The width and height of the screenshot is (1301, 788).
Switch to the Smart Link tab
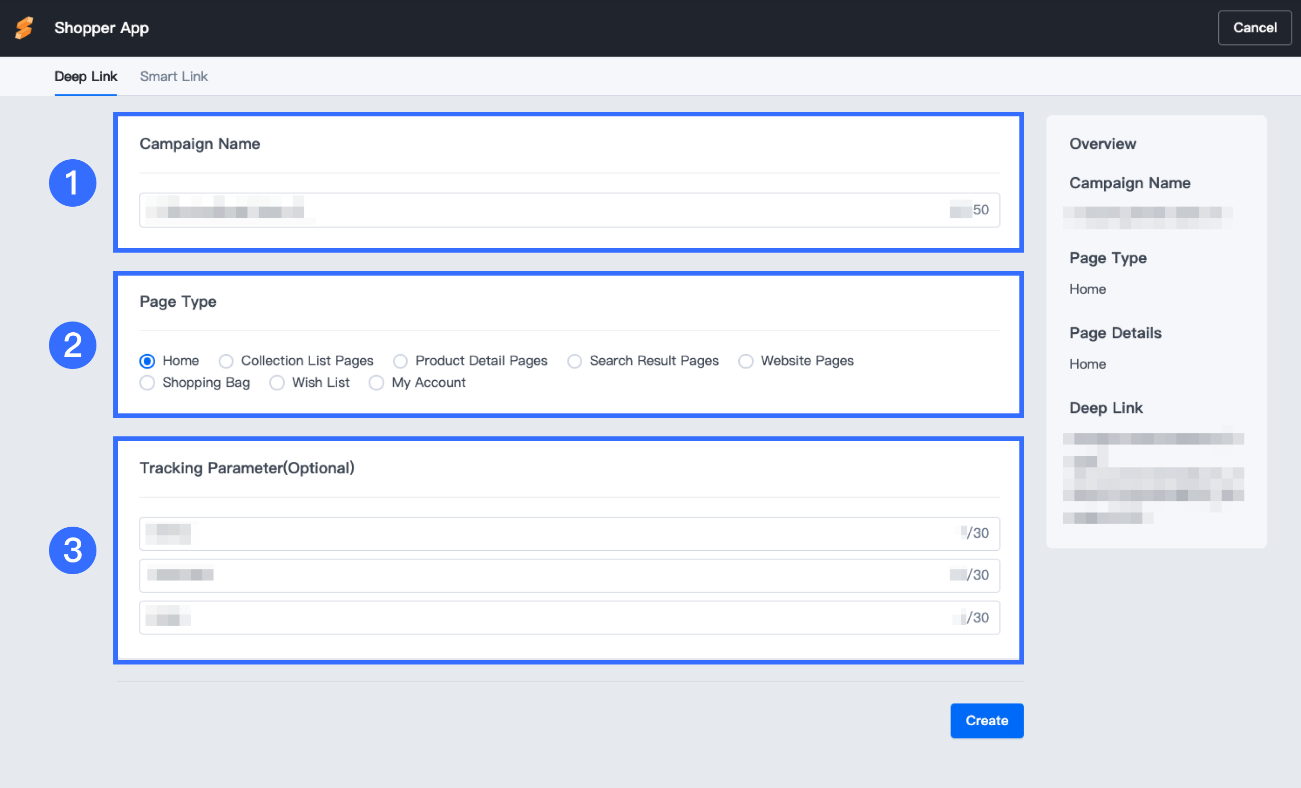(173, 77)
